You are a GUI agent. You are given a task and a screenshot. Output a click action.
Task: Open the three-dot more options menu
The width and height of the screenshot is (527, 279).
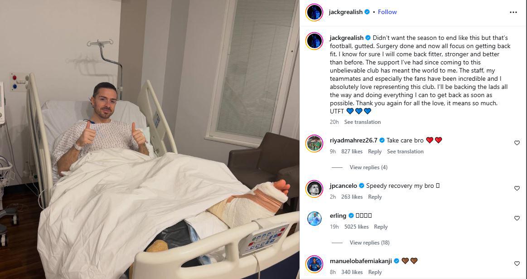tap(513, 12)
